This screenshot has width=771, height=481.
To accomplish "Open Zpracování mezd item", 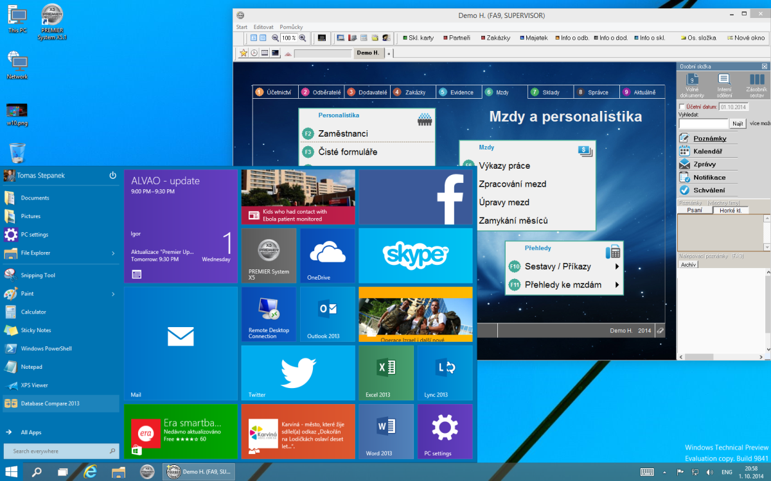I will pyautogui.click(x=512, y=184).
